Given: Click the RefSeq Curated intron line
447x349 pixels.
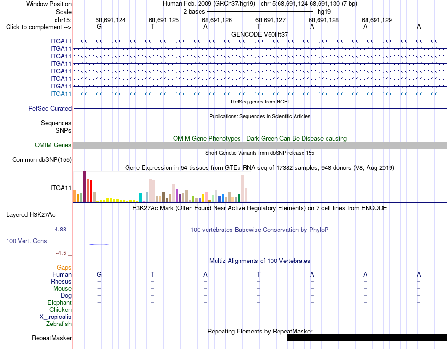Looking at the screenshot, I should (260, 109).
